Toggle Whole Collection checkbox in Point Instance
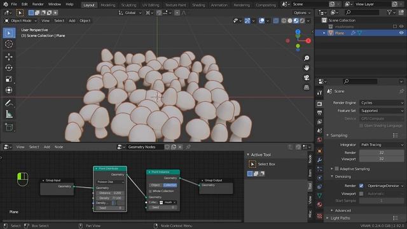 (x=150, y=191)
